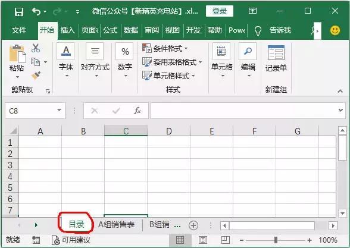Screen dimensions: 350x248
Task: Switch to Normal view icon
Action: coord(180,240)
